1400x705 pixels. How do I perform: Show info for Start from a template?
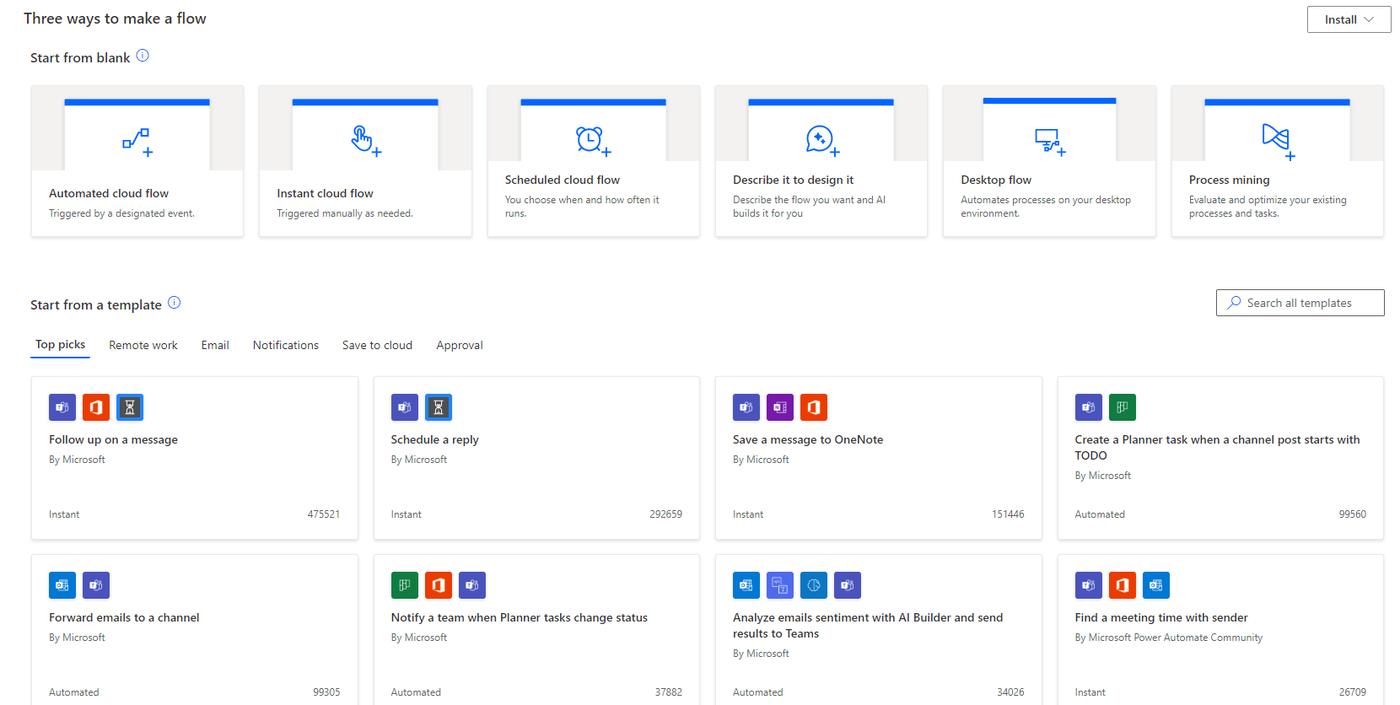(174, 303)
